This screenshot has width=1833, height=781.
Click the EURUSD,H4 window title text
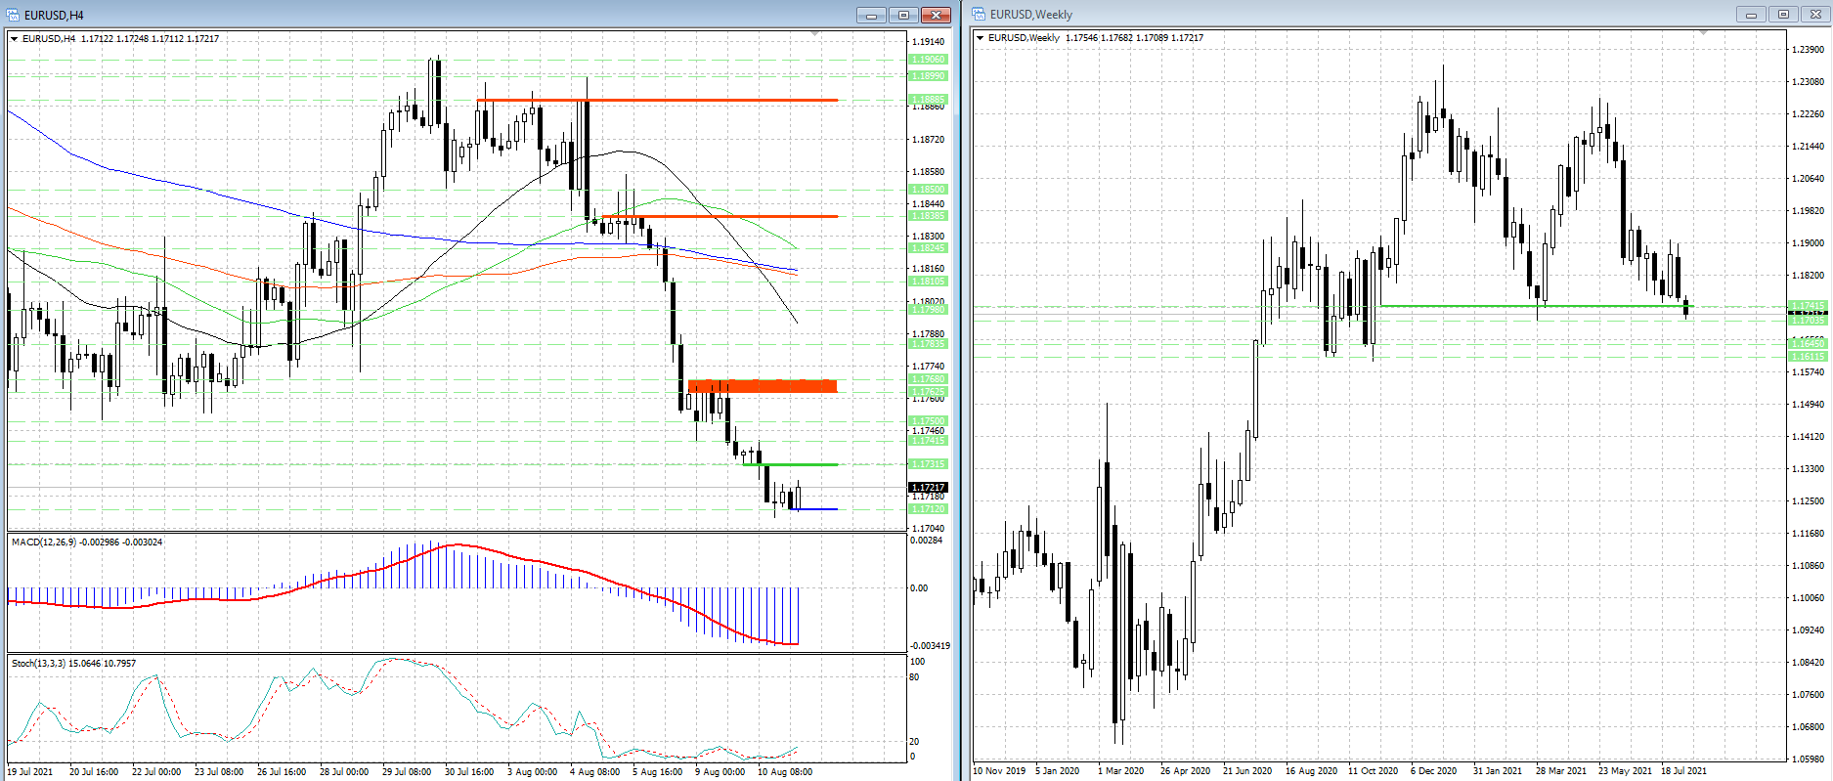[x=54, y=16]
